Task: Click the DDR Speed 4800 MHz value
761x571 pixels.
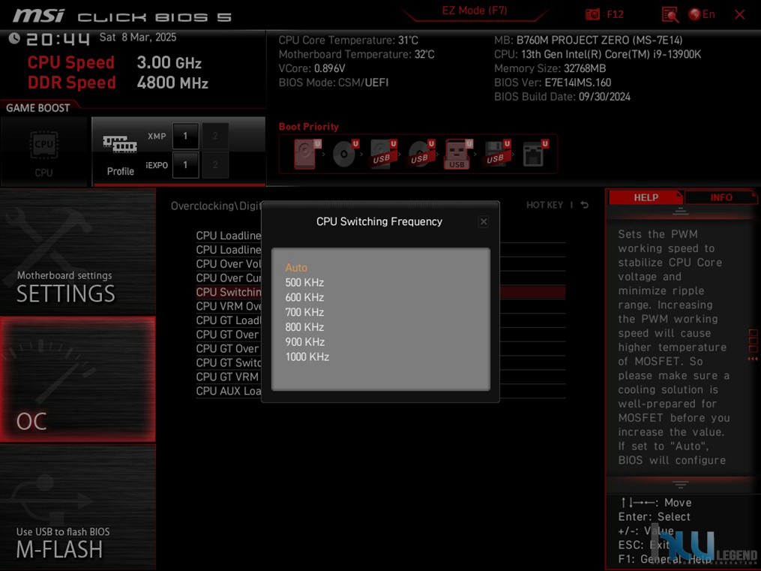Action: [x=172, y=83]
